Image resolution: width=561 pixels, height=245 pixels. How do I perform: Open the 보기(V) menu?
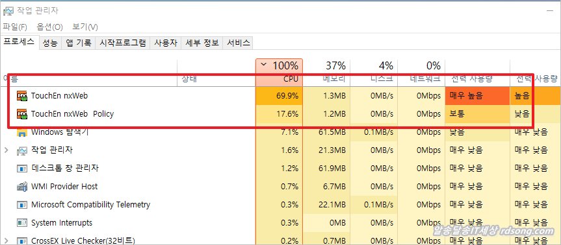(x=85, y=27)
